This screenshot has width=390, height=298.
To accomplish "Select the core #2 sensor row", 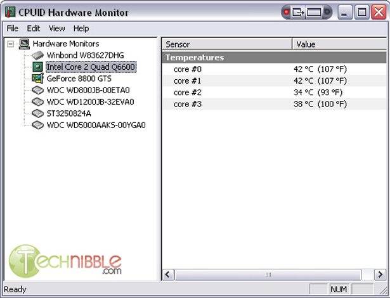I will [275, 93].
